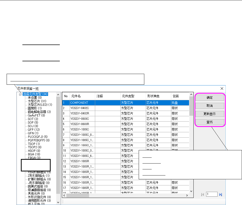242x205 pixels.
Task: Select GaAsFET (0) tree item
Action: pos(36,115)
